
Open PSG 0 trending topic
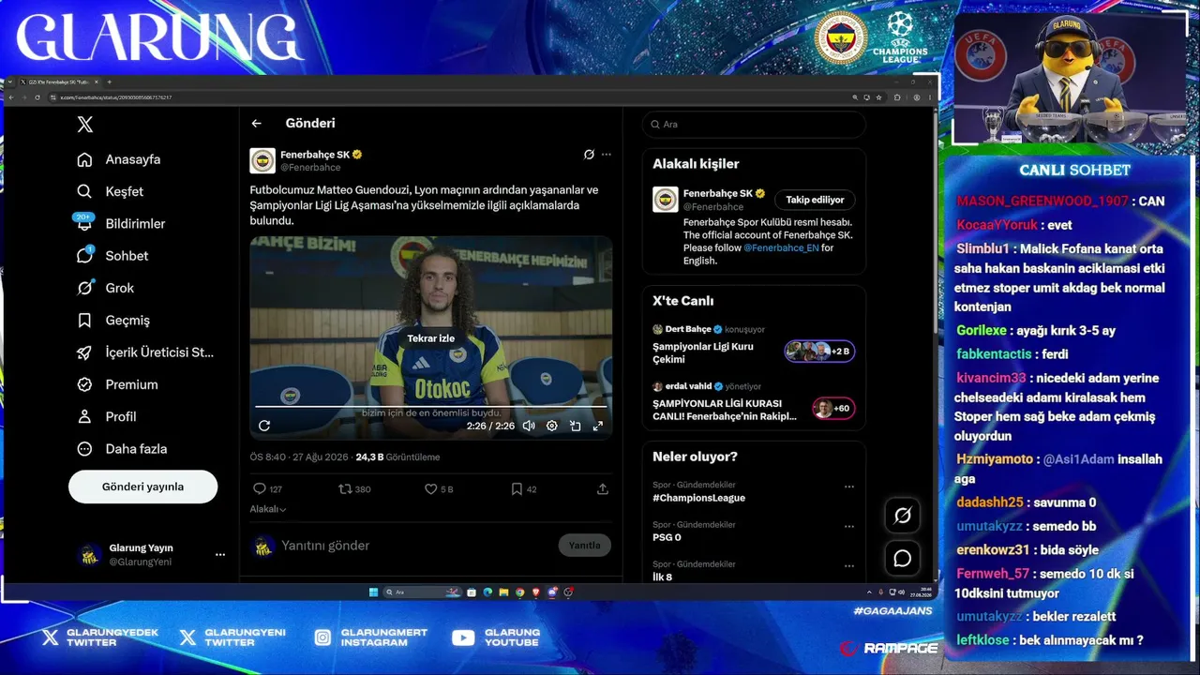pos(667,537)
